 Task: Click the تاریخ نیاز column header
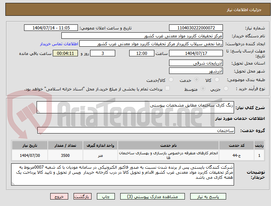click(30, 145)
